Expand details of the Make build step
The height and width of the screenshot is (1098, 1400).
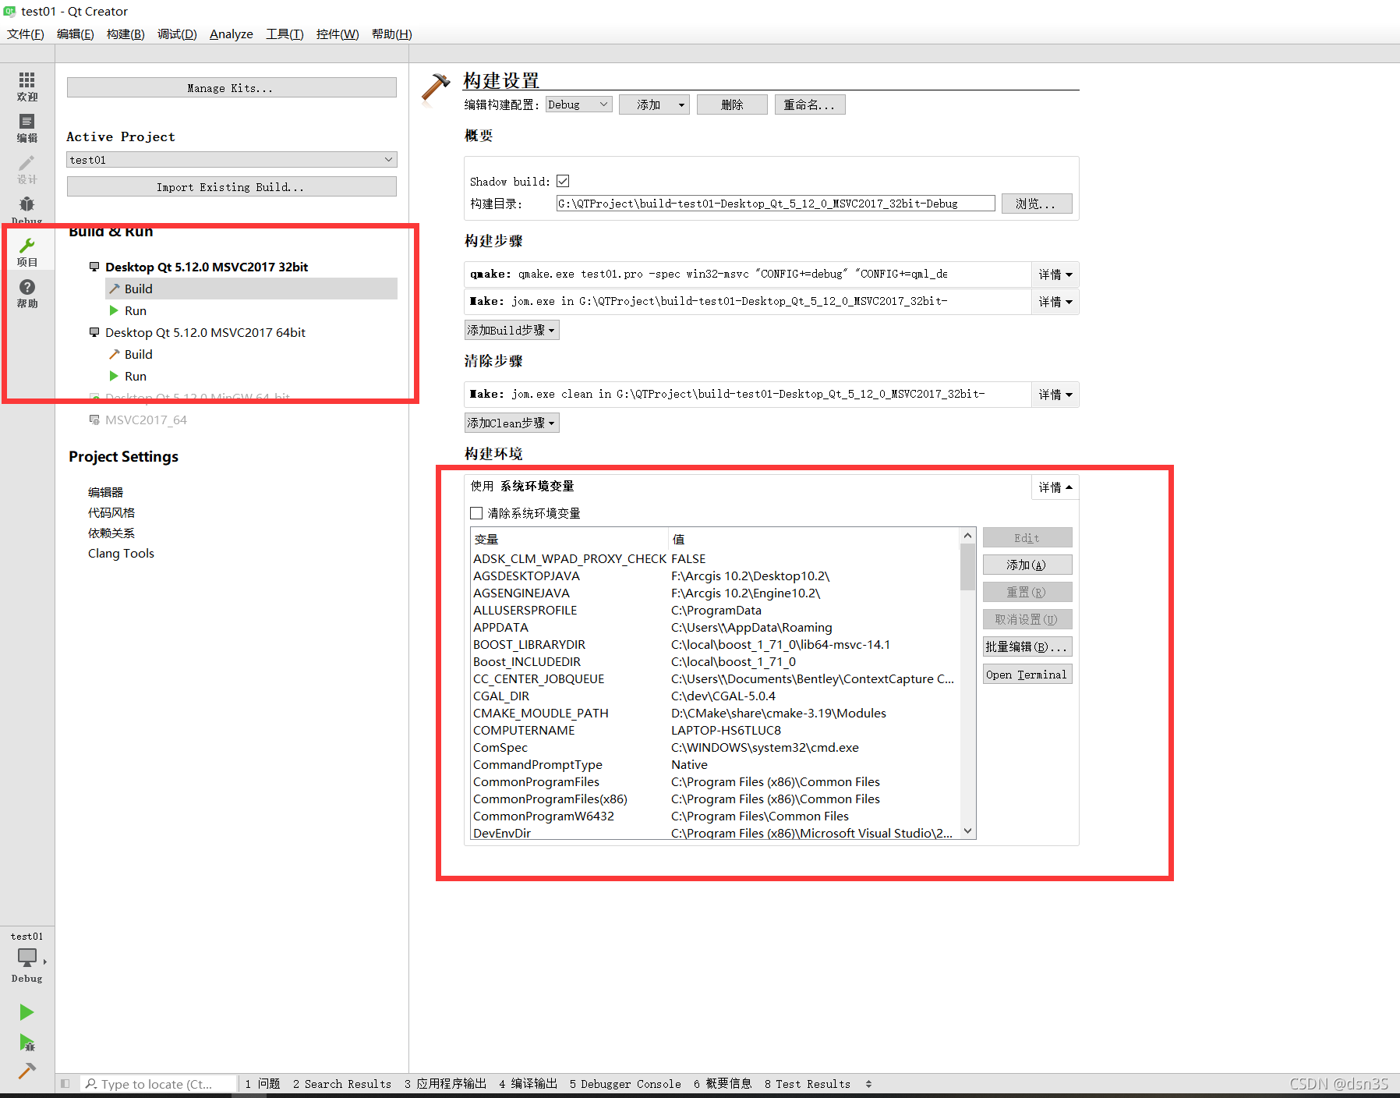tap(1055, 302)
